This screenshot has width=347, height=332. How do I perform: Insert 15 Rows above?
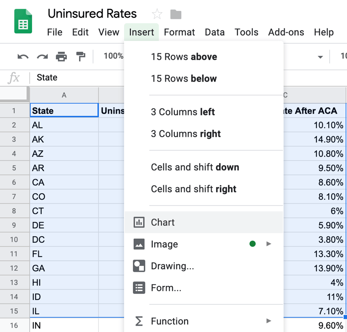(184, 56)
